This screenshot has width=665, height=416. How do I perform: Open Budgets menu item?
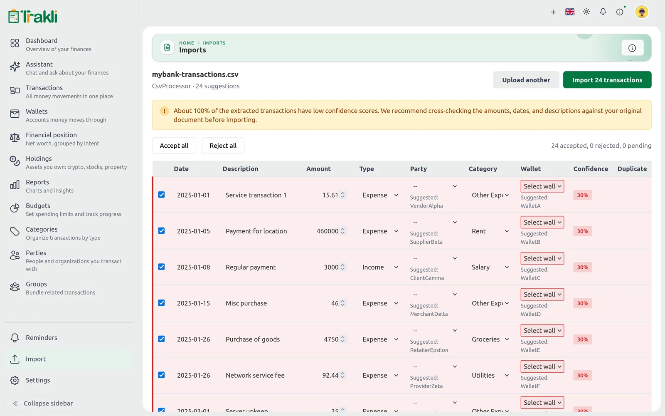(x=69, y=210)
